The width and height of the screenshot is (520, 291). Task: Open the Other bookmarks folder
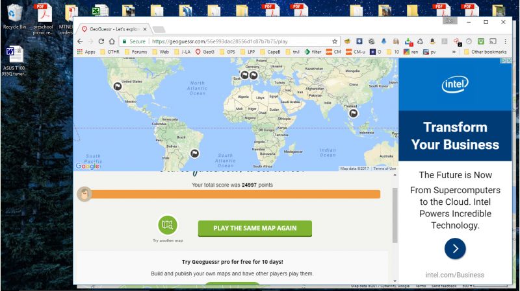point(486,52)
